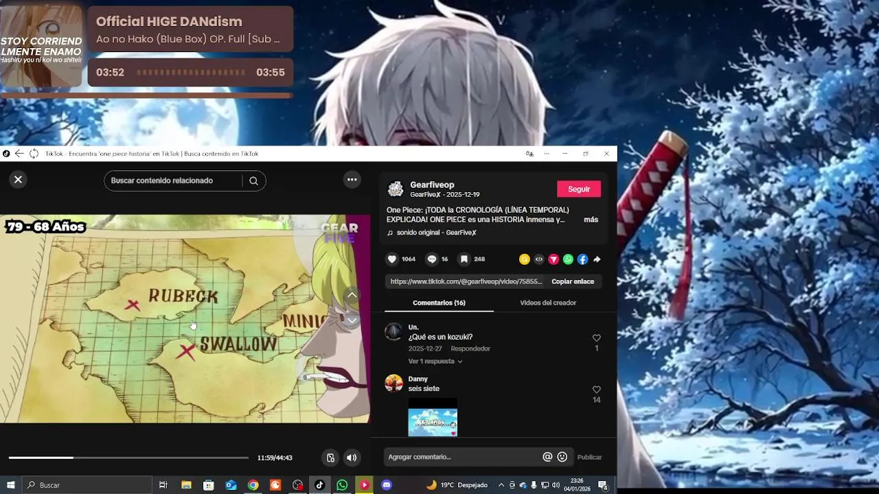The height and width of the screenshot is (494, 879).
Task: Get embed code with the code icon
Action: pyautogui.click(x=539, y=259)
